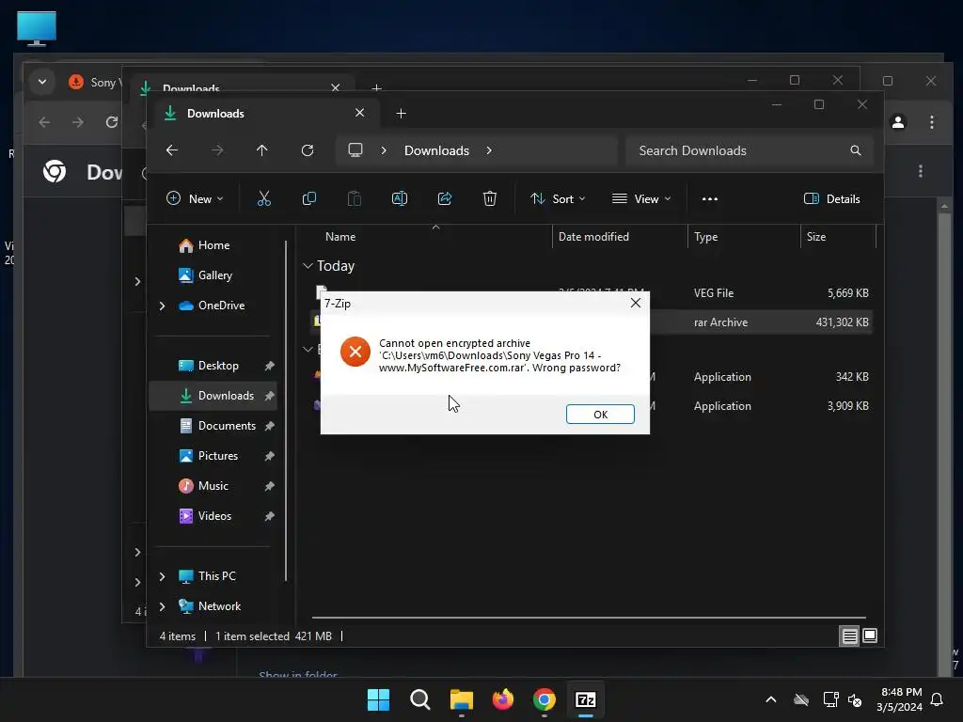This screenshot has height=722, width=963.
Task: Unpin Desktop using its pin icon
Action: click(x=269, y=366)
